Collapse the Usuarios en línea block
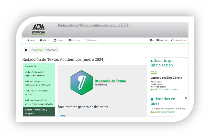The height and width of the screenshot is (138, 210). [x=186, y=98]
